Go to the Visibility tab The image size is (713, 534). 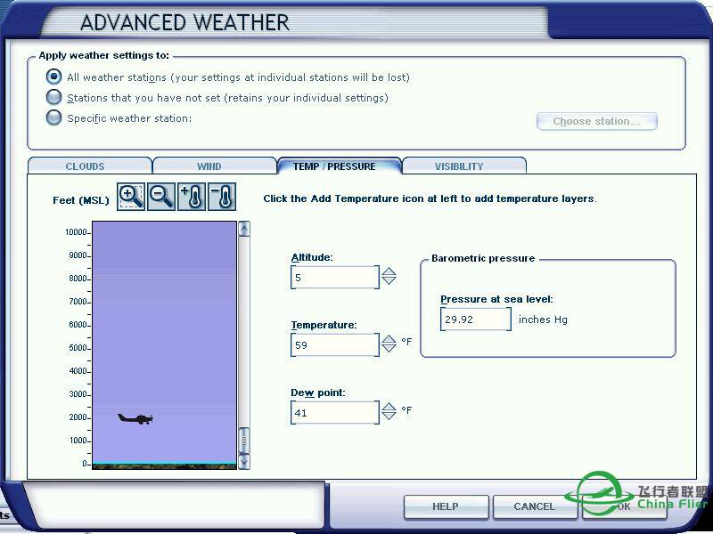[464, 166]
